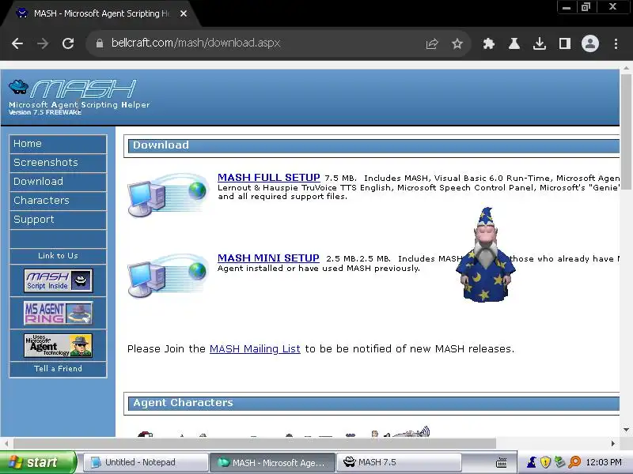633x474 pixels.
Task: Click the browser Back arrow
Action: coord(17,43)
